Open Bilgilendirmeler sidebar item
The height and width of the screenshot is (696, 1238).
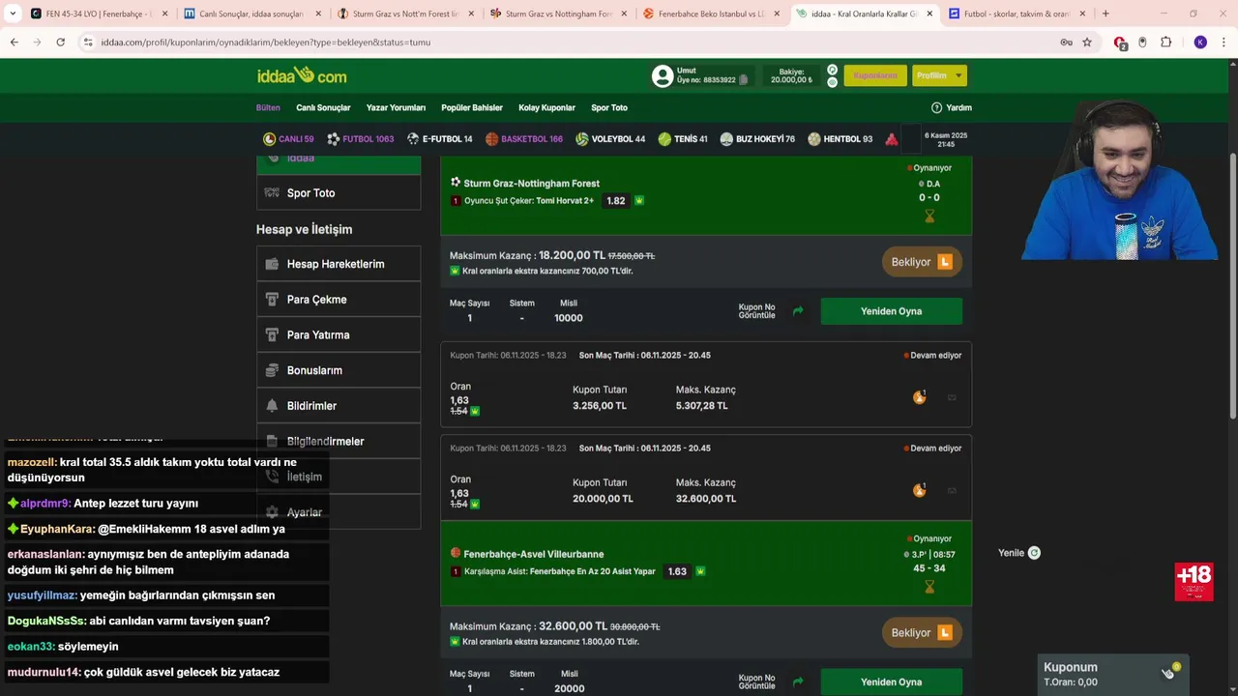click(339, 441)
